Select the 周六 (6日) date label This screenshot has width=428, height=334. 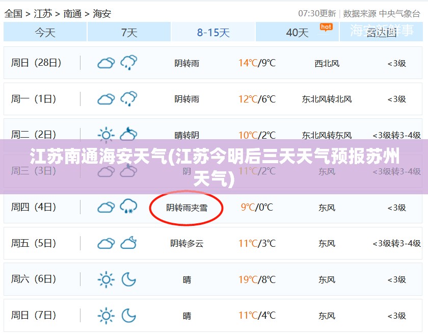click(33, 279)
